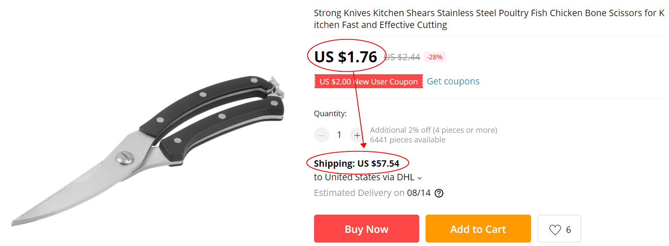Click the 'Additional 2% off' bulk discount text
The width and height of the screenshot is (669, 246).
point(433,130)
